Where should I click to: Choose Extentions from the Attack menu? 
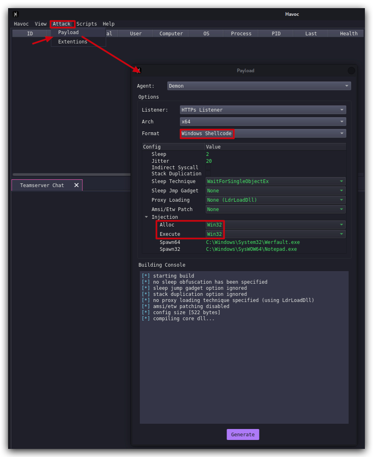pyautogui.click(x=78, y=42)
